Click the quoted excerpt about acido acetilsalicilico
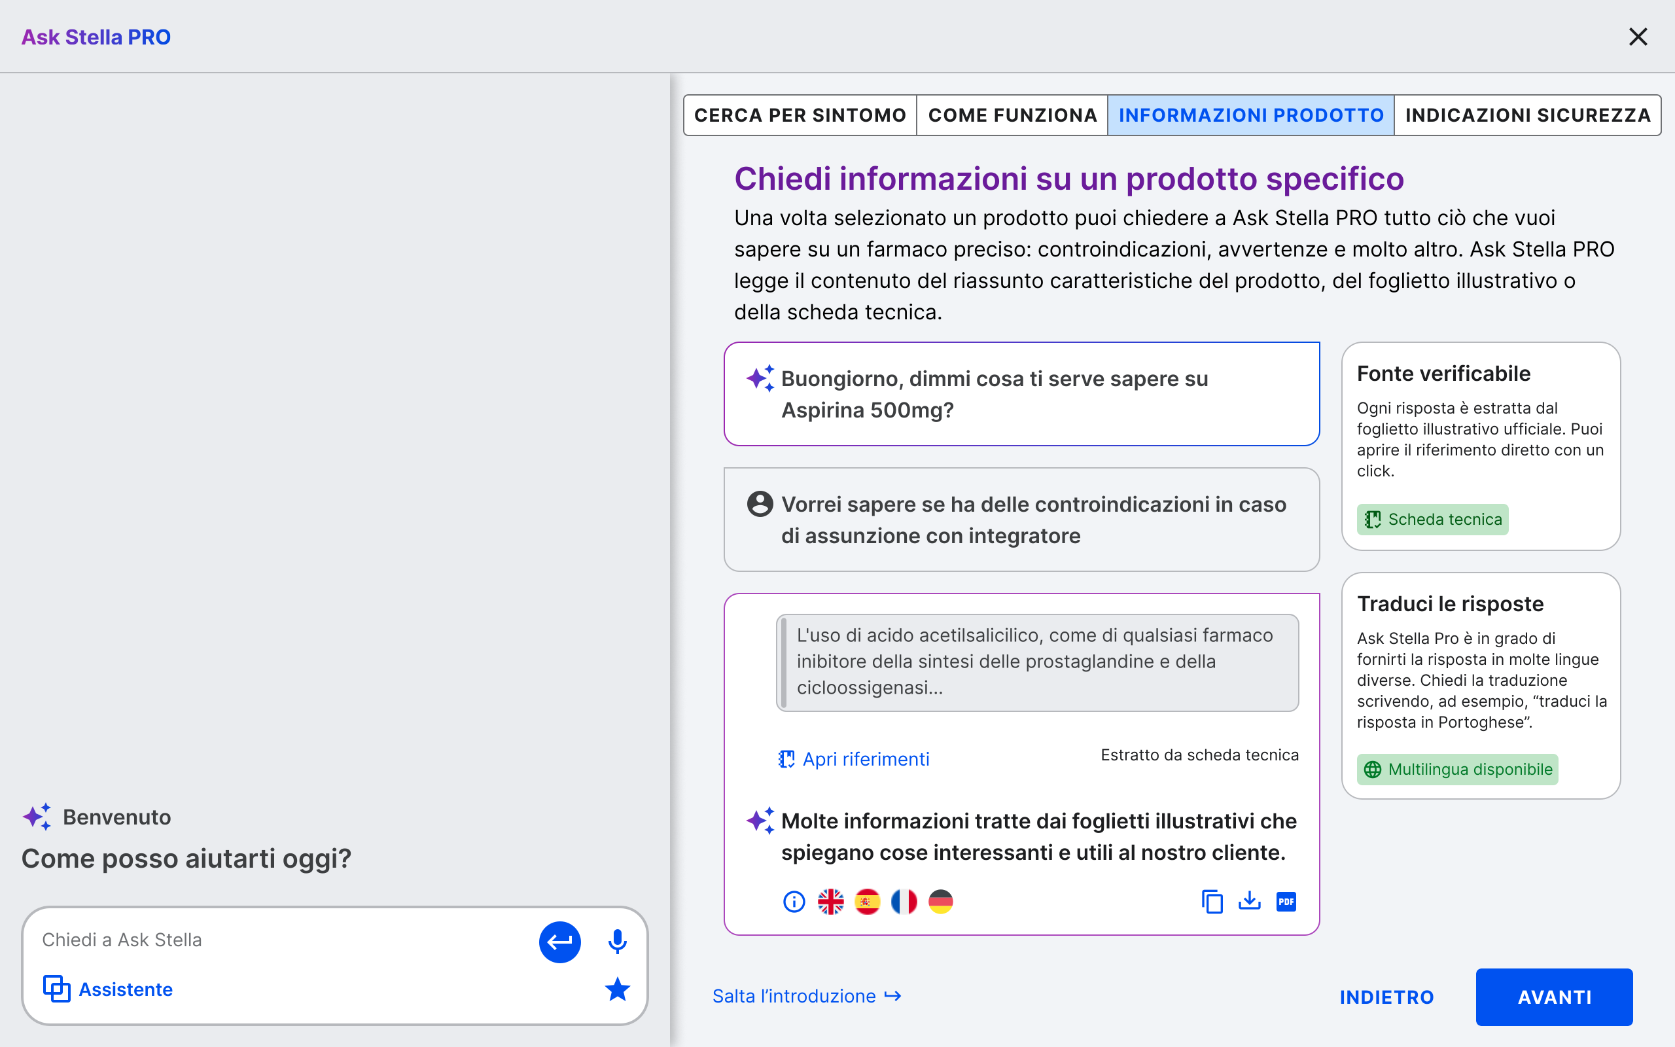The image size is (1675, 1047). [x=1037, y=662]
